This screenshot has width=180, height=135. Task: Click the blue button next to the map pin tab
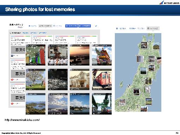[x=72, y=26]
